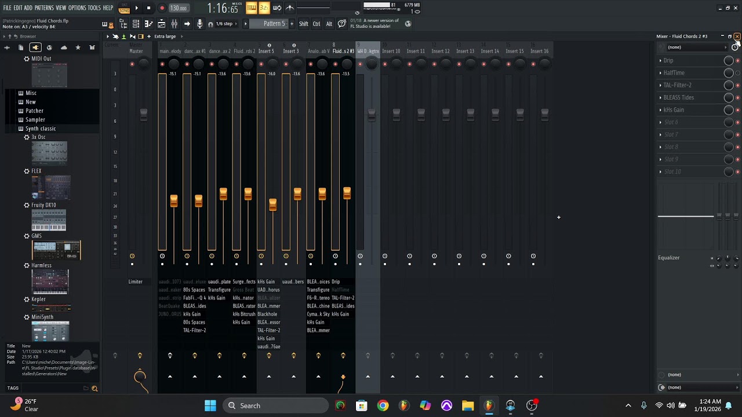742x417 pixels.
Task: Click the Ctrl modifier button
Action: point(317,24)
